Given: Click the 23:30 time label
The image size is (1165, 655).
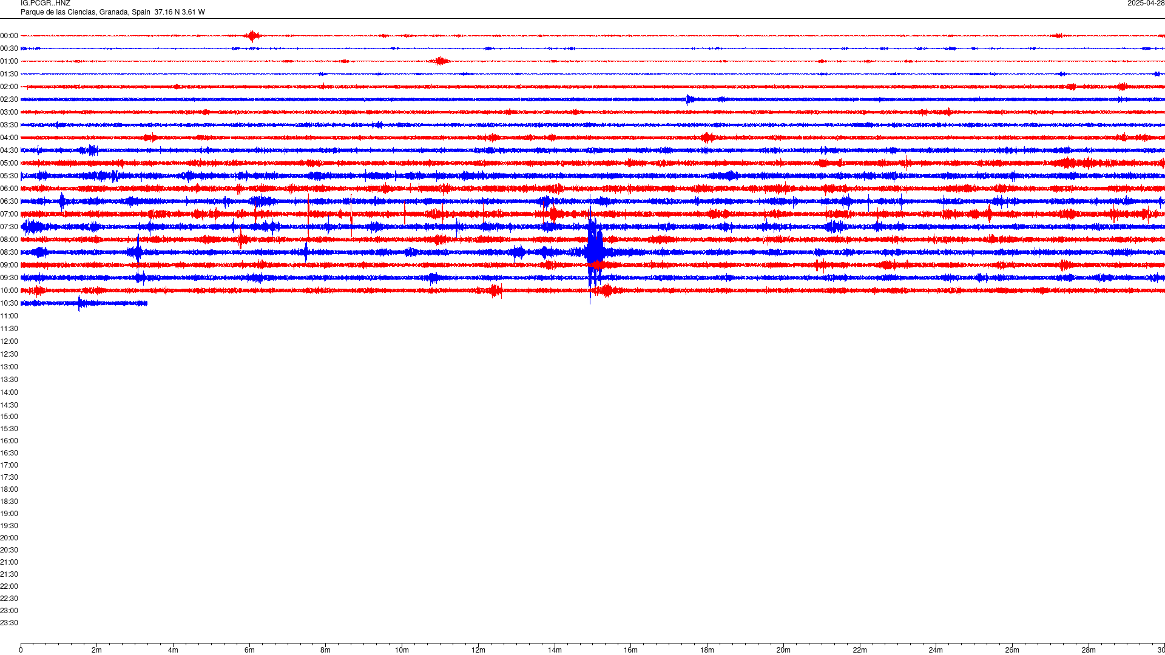Looking at the screenshot, I should (9, 623).
